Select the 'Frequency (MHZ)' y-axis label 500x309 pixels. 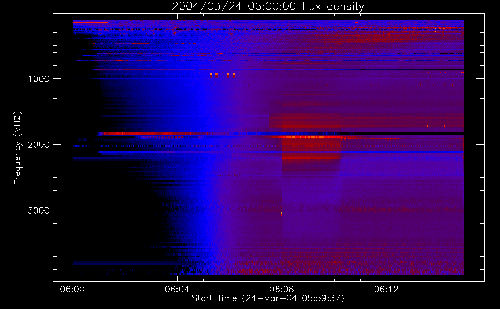(x=18, y=148)
